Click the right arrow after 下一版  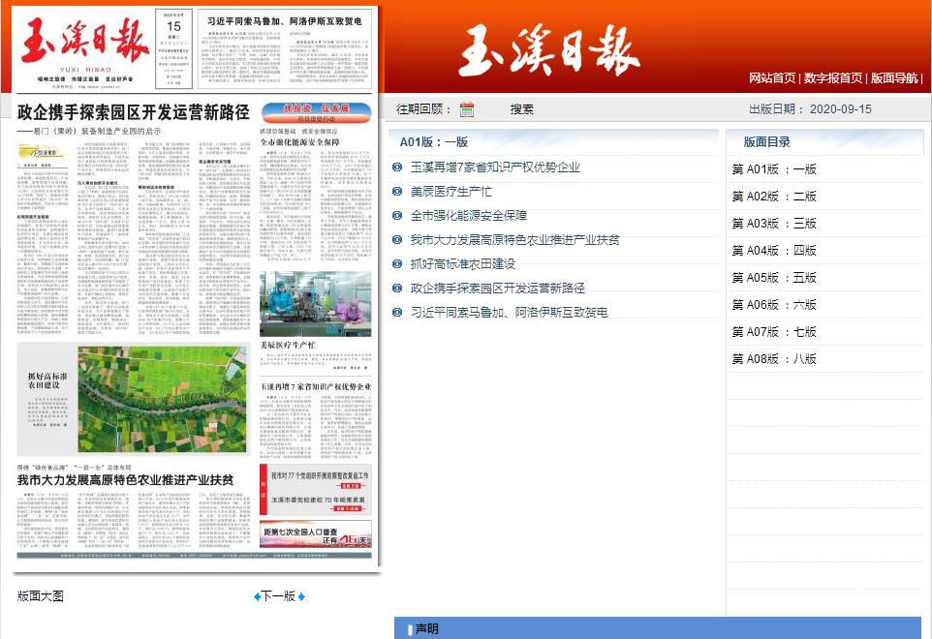(x=301, y=596)
